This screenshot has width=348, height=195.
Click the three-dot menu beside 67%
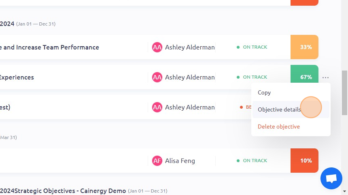(325, 77)
